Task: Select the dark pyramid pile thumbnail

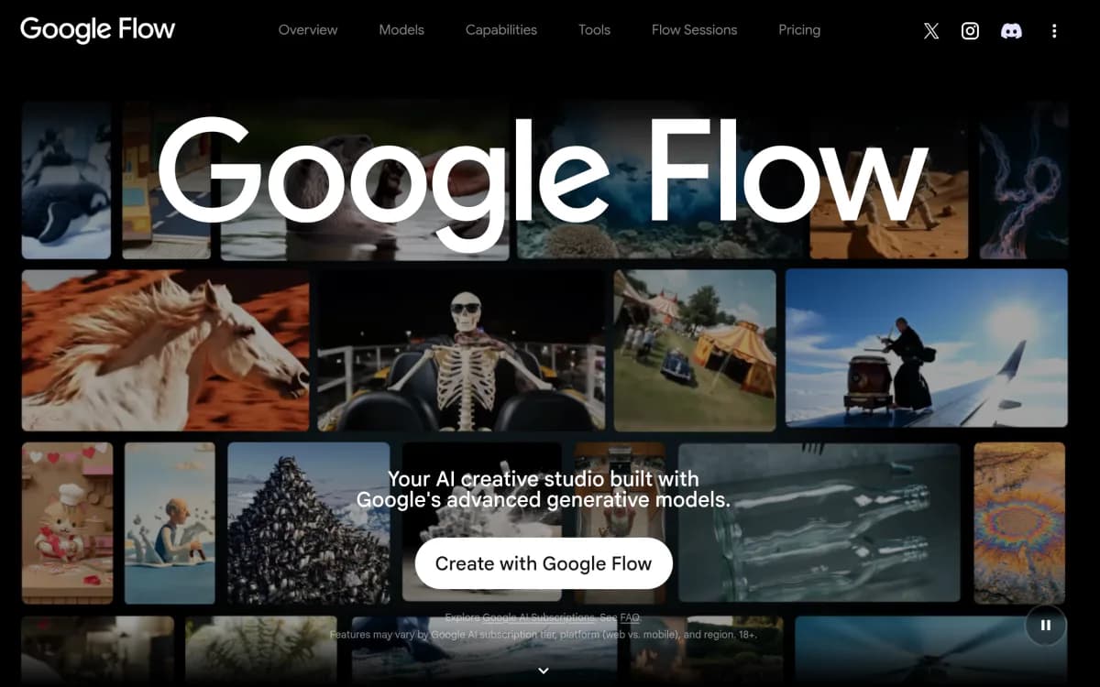Action: [309, 523]
